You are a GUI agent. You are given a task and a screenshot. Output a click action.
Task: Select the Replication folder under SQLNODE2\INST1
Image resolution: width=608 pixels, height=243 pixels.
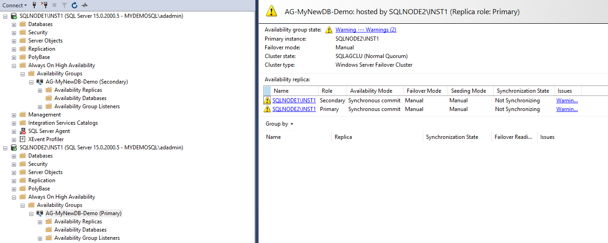42,180
